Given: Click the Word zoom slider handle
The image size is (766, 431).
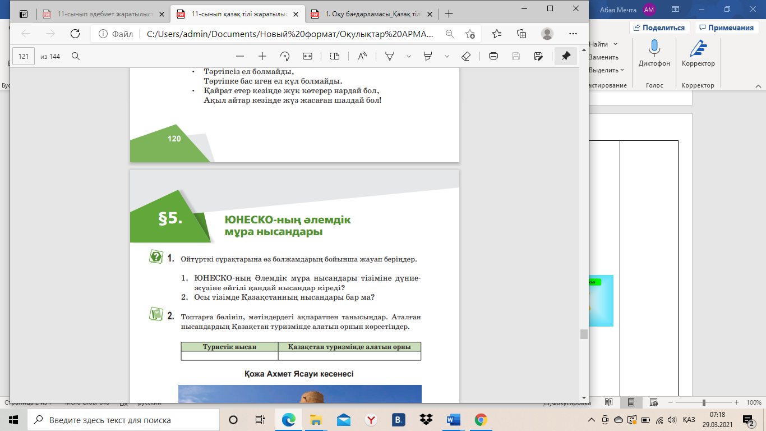Looking at the screenshot, I should (704, 402).
